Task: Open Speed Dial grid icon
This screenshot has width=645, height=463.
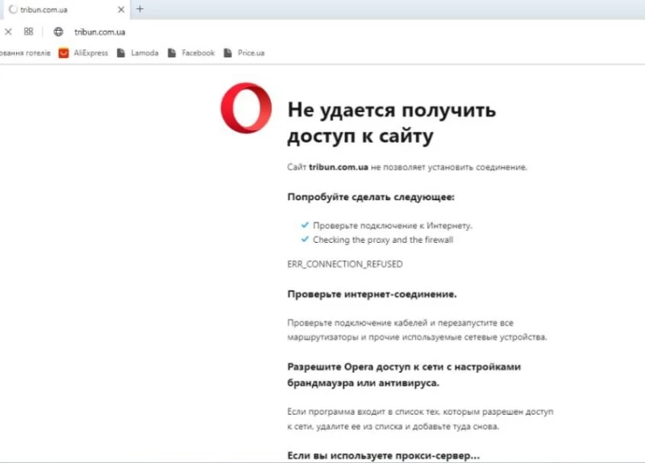Action: 28,31
